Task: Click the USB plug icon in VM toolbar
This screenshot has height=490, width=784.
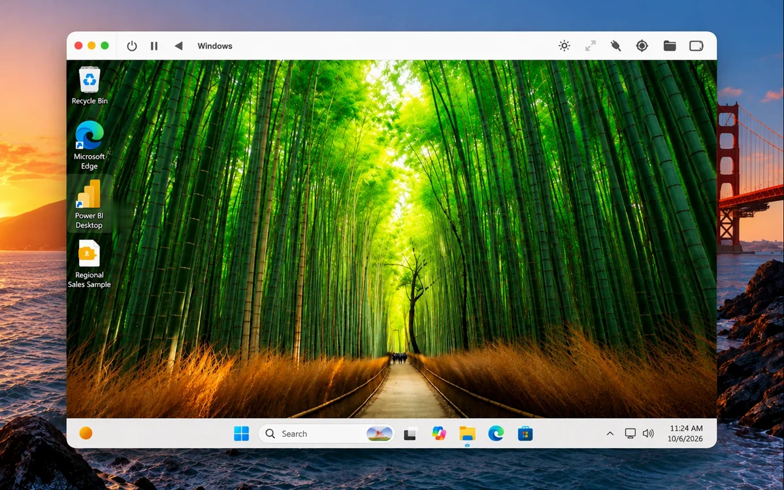Action: pyautogui.click(x=615, y=46)
